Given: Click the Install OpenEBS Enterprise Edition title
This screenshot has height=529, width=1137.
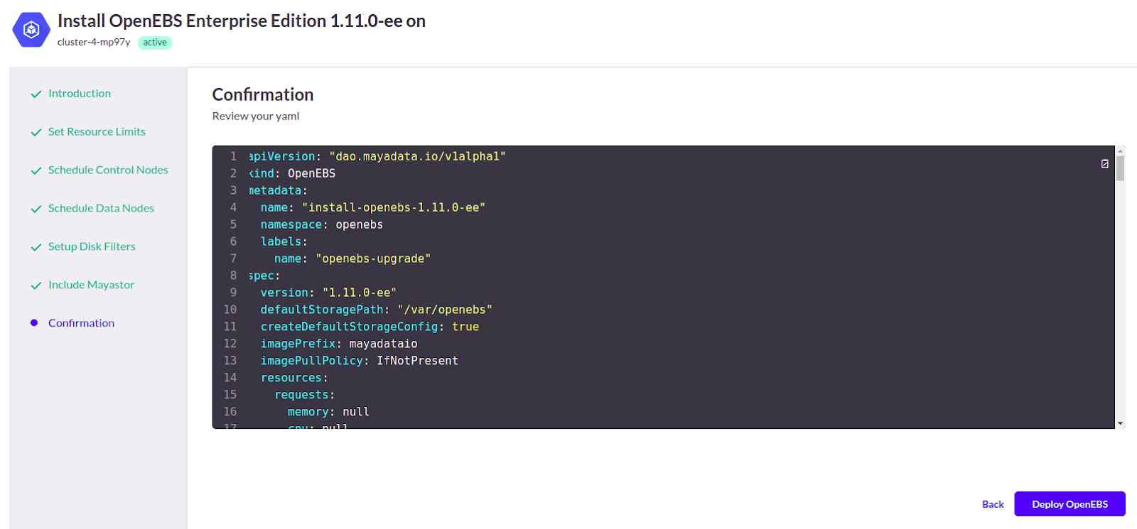Looking at the screenshot, I should coord(242,21).
